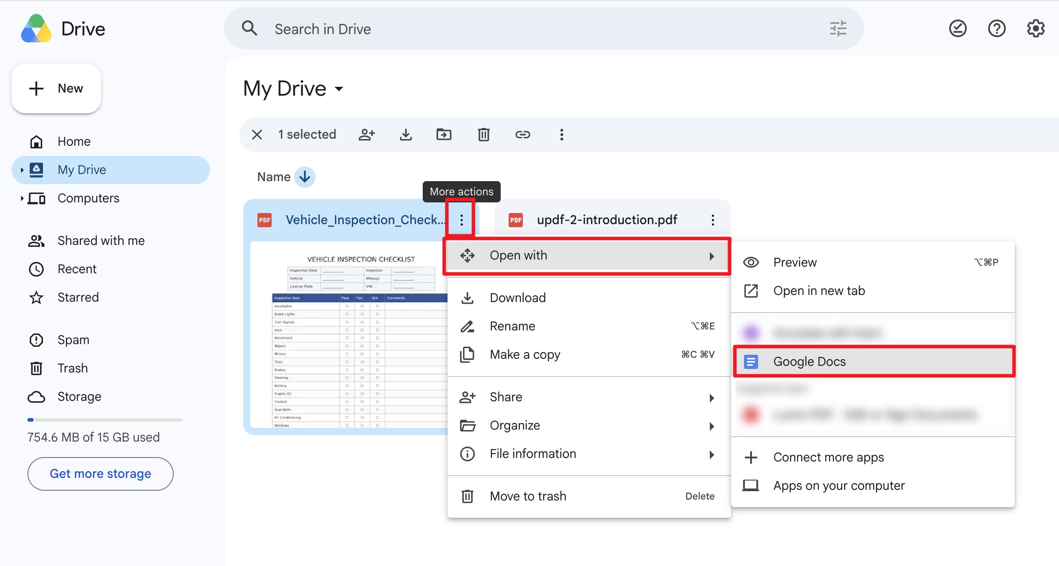This screenshot has width=1059, height=566.
Task: Expand My Drive tree arrow
Action: (22, 170)
